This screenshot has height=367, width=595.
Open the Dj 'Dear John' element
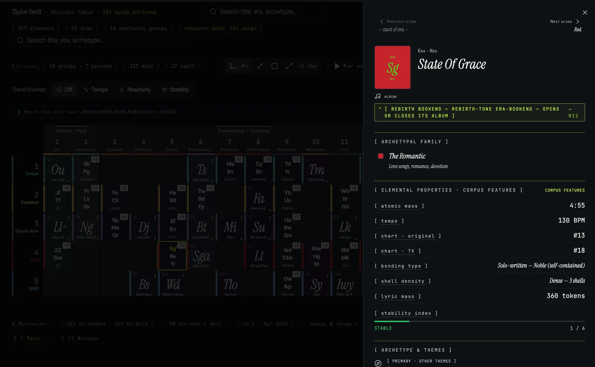click(144, 227)
